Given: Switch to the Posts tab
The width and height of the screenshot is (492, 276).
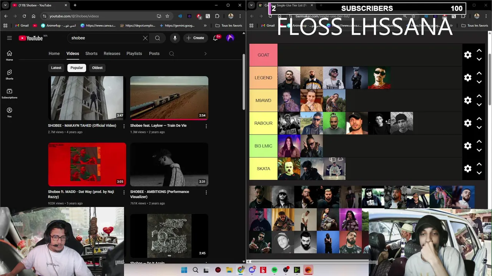Looking at the screenshot, I should 154,54.
